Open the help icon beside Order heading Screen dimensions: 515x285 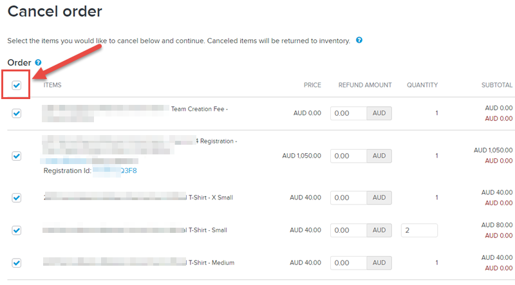pos(38,62)
